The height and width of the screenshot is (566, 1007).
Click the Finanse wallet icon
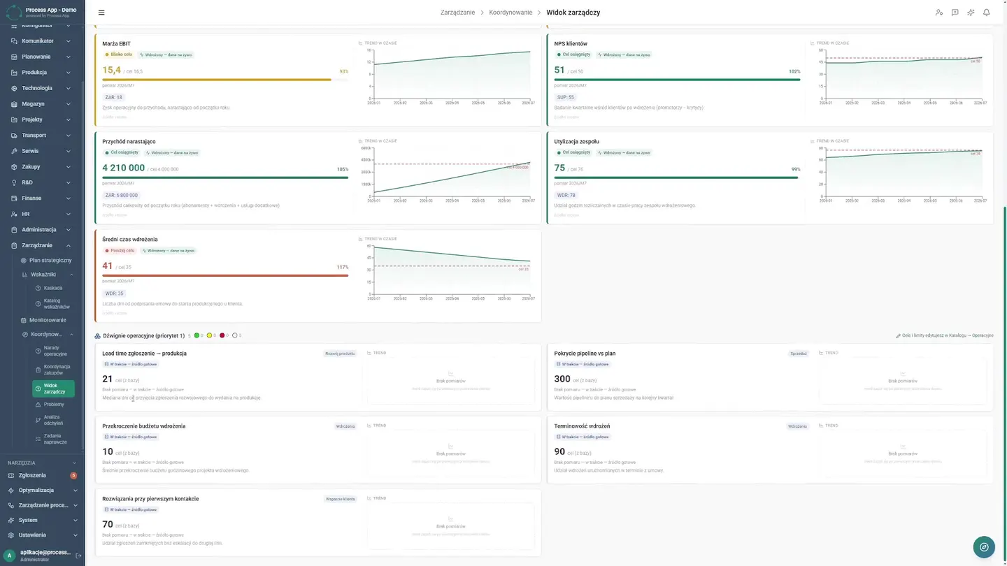14,198
